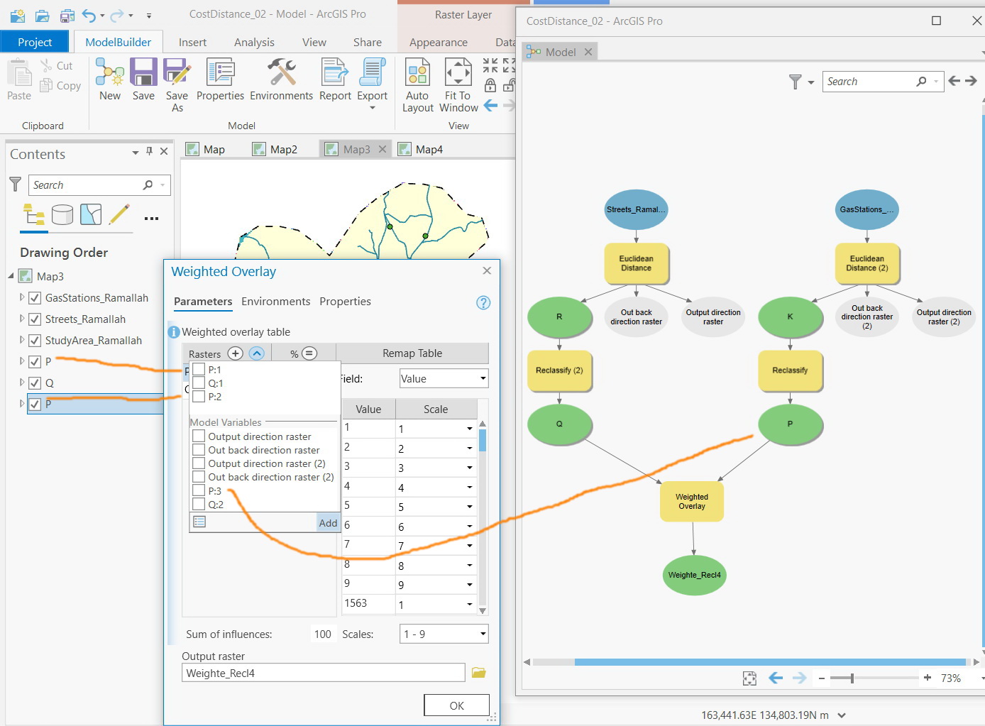This screenshot has width=985, height=726.
Task: Toggle the Streets_Ramallah layer checkbox
Action: tap(35, 319)
